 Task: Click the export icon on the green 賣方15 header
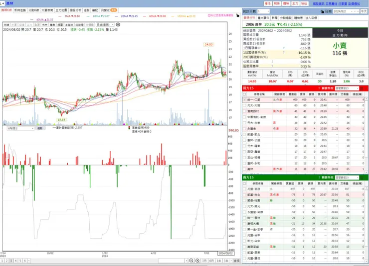tap(362, 178)
